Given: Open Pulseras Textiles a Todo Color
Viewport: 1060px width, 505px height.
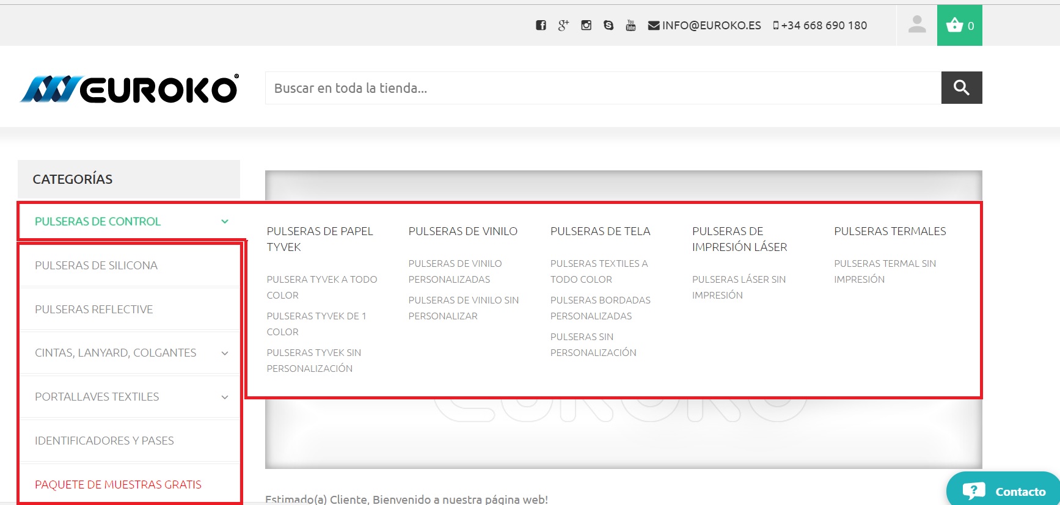Looking at the screenshot, I should pos(599,272).
